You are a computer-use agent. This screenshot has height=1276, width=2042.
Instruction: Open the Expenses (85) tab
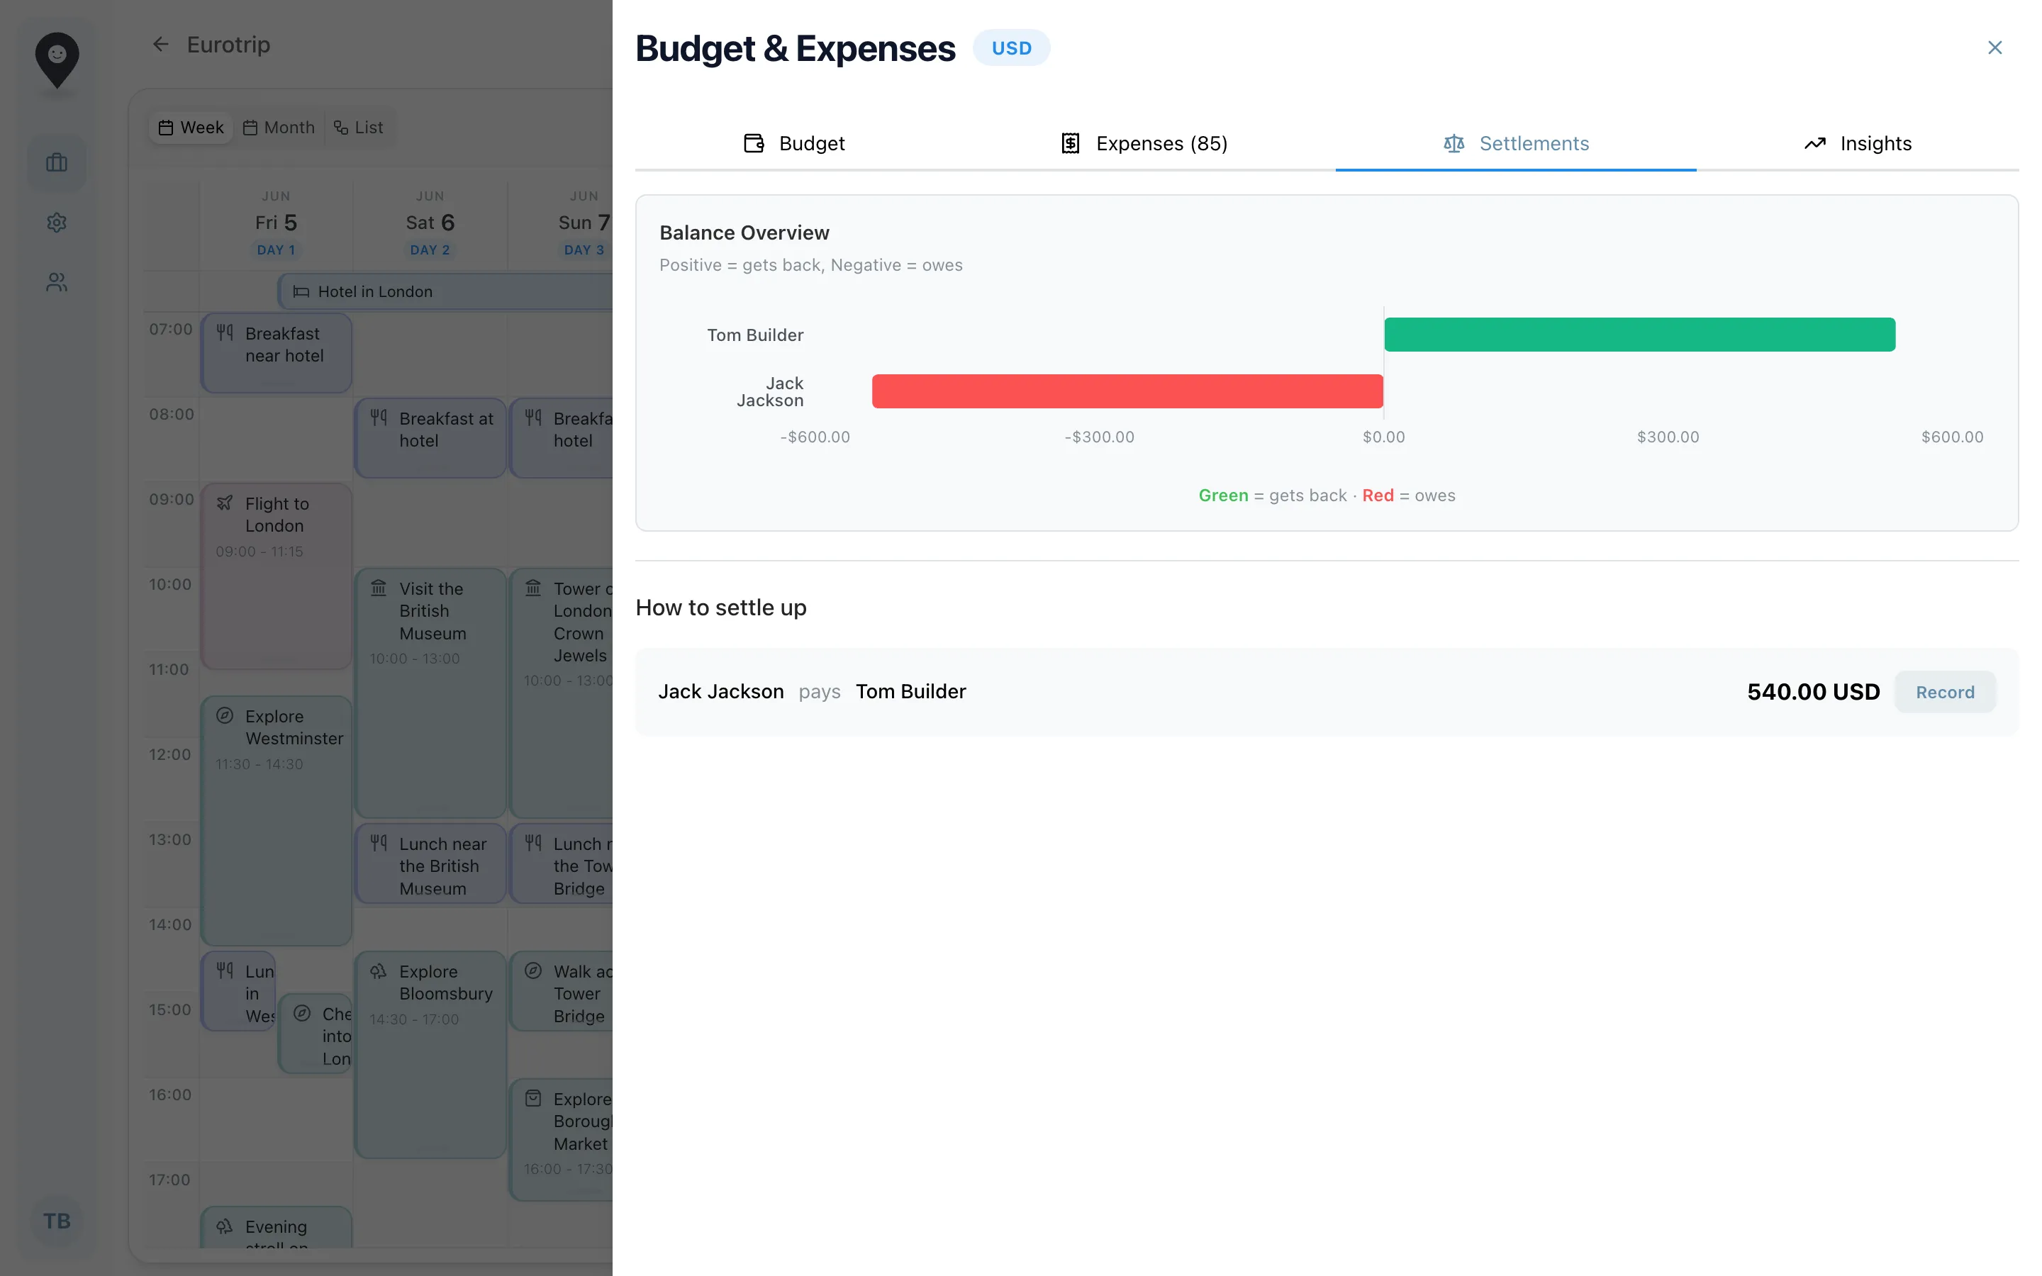point(1144,143)
